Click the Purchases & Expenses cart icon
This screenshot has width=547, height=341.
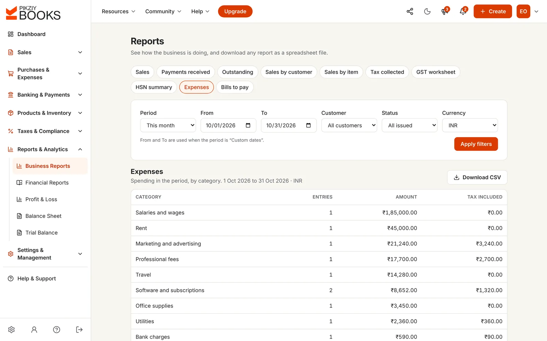11,74
